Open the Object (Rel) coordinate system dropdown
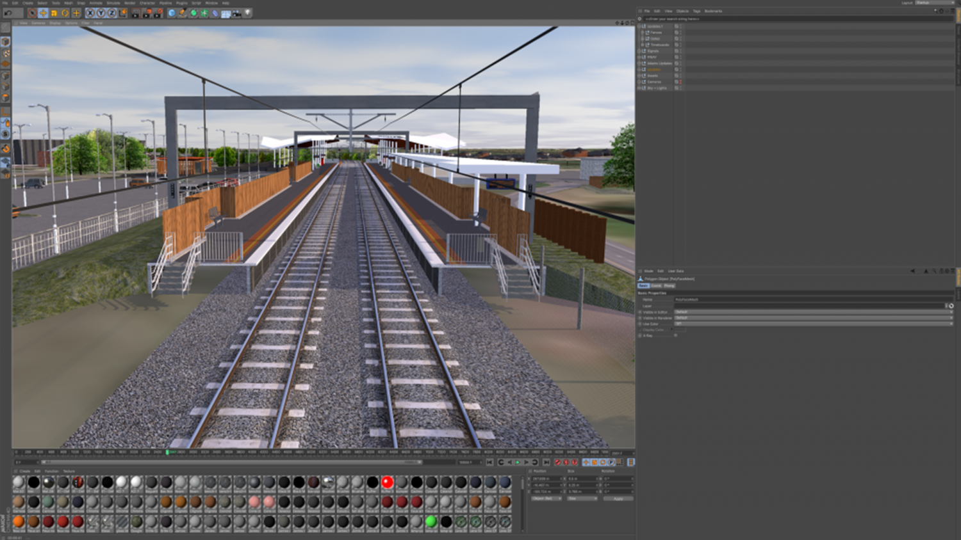 (546, 498)
